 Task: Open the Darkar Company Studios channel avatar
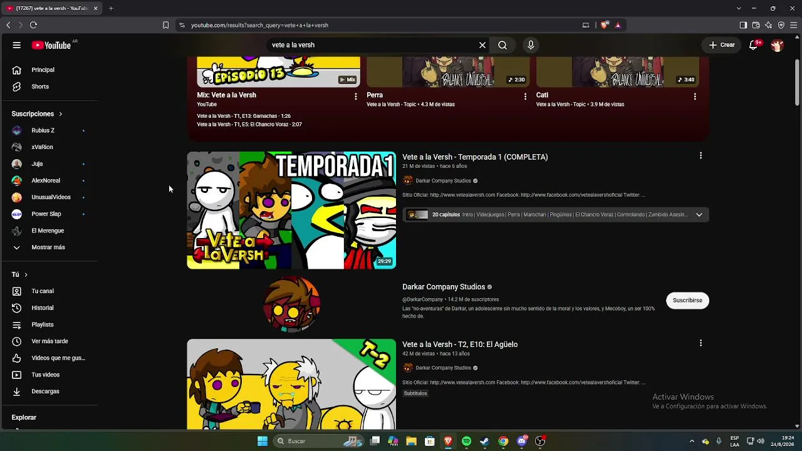point(291,304)
